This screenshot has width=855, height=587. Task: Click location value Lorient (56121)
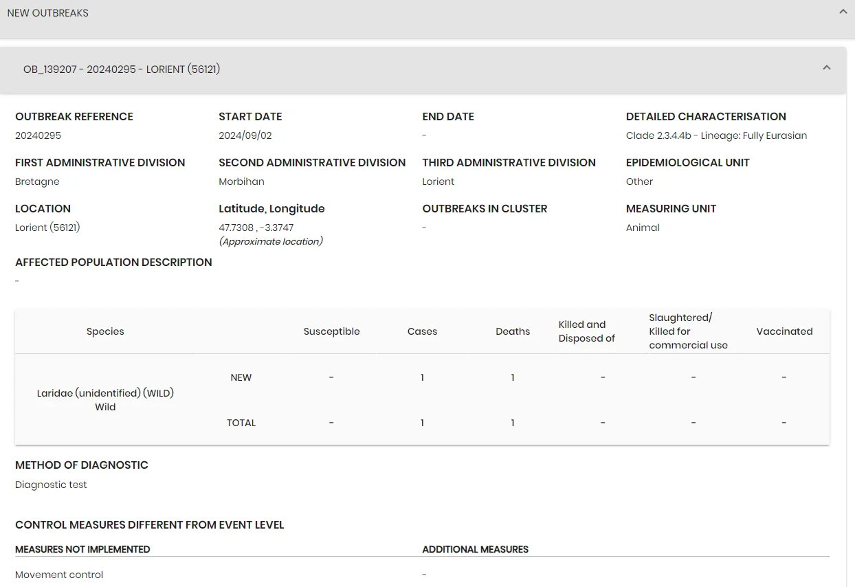(48, 228)
